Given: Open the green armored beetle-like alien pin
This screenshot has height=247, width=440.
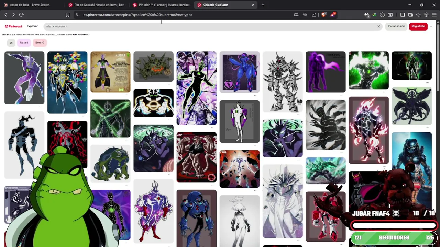Looking at the screenshot, I should (110, 163).
